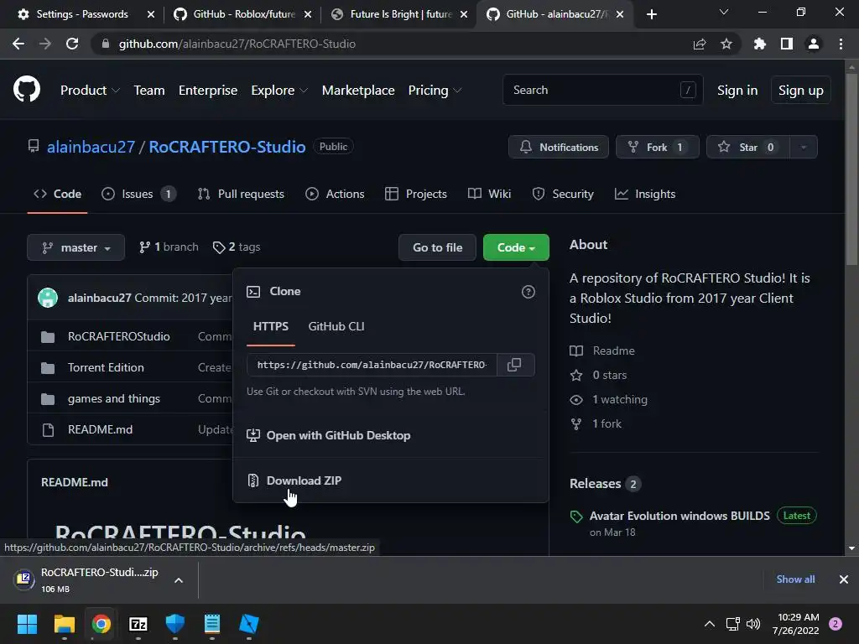The height and width of the screenshot is (644, 859).
Task: Open the download item options chevron
Action: point(179,580)
